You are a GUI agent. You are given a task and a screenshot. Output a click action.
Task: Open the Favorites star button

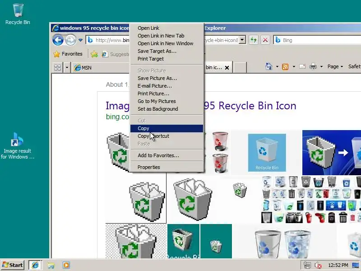click(68, 54)
